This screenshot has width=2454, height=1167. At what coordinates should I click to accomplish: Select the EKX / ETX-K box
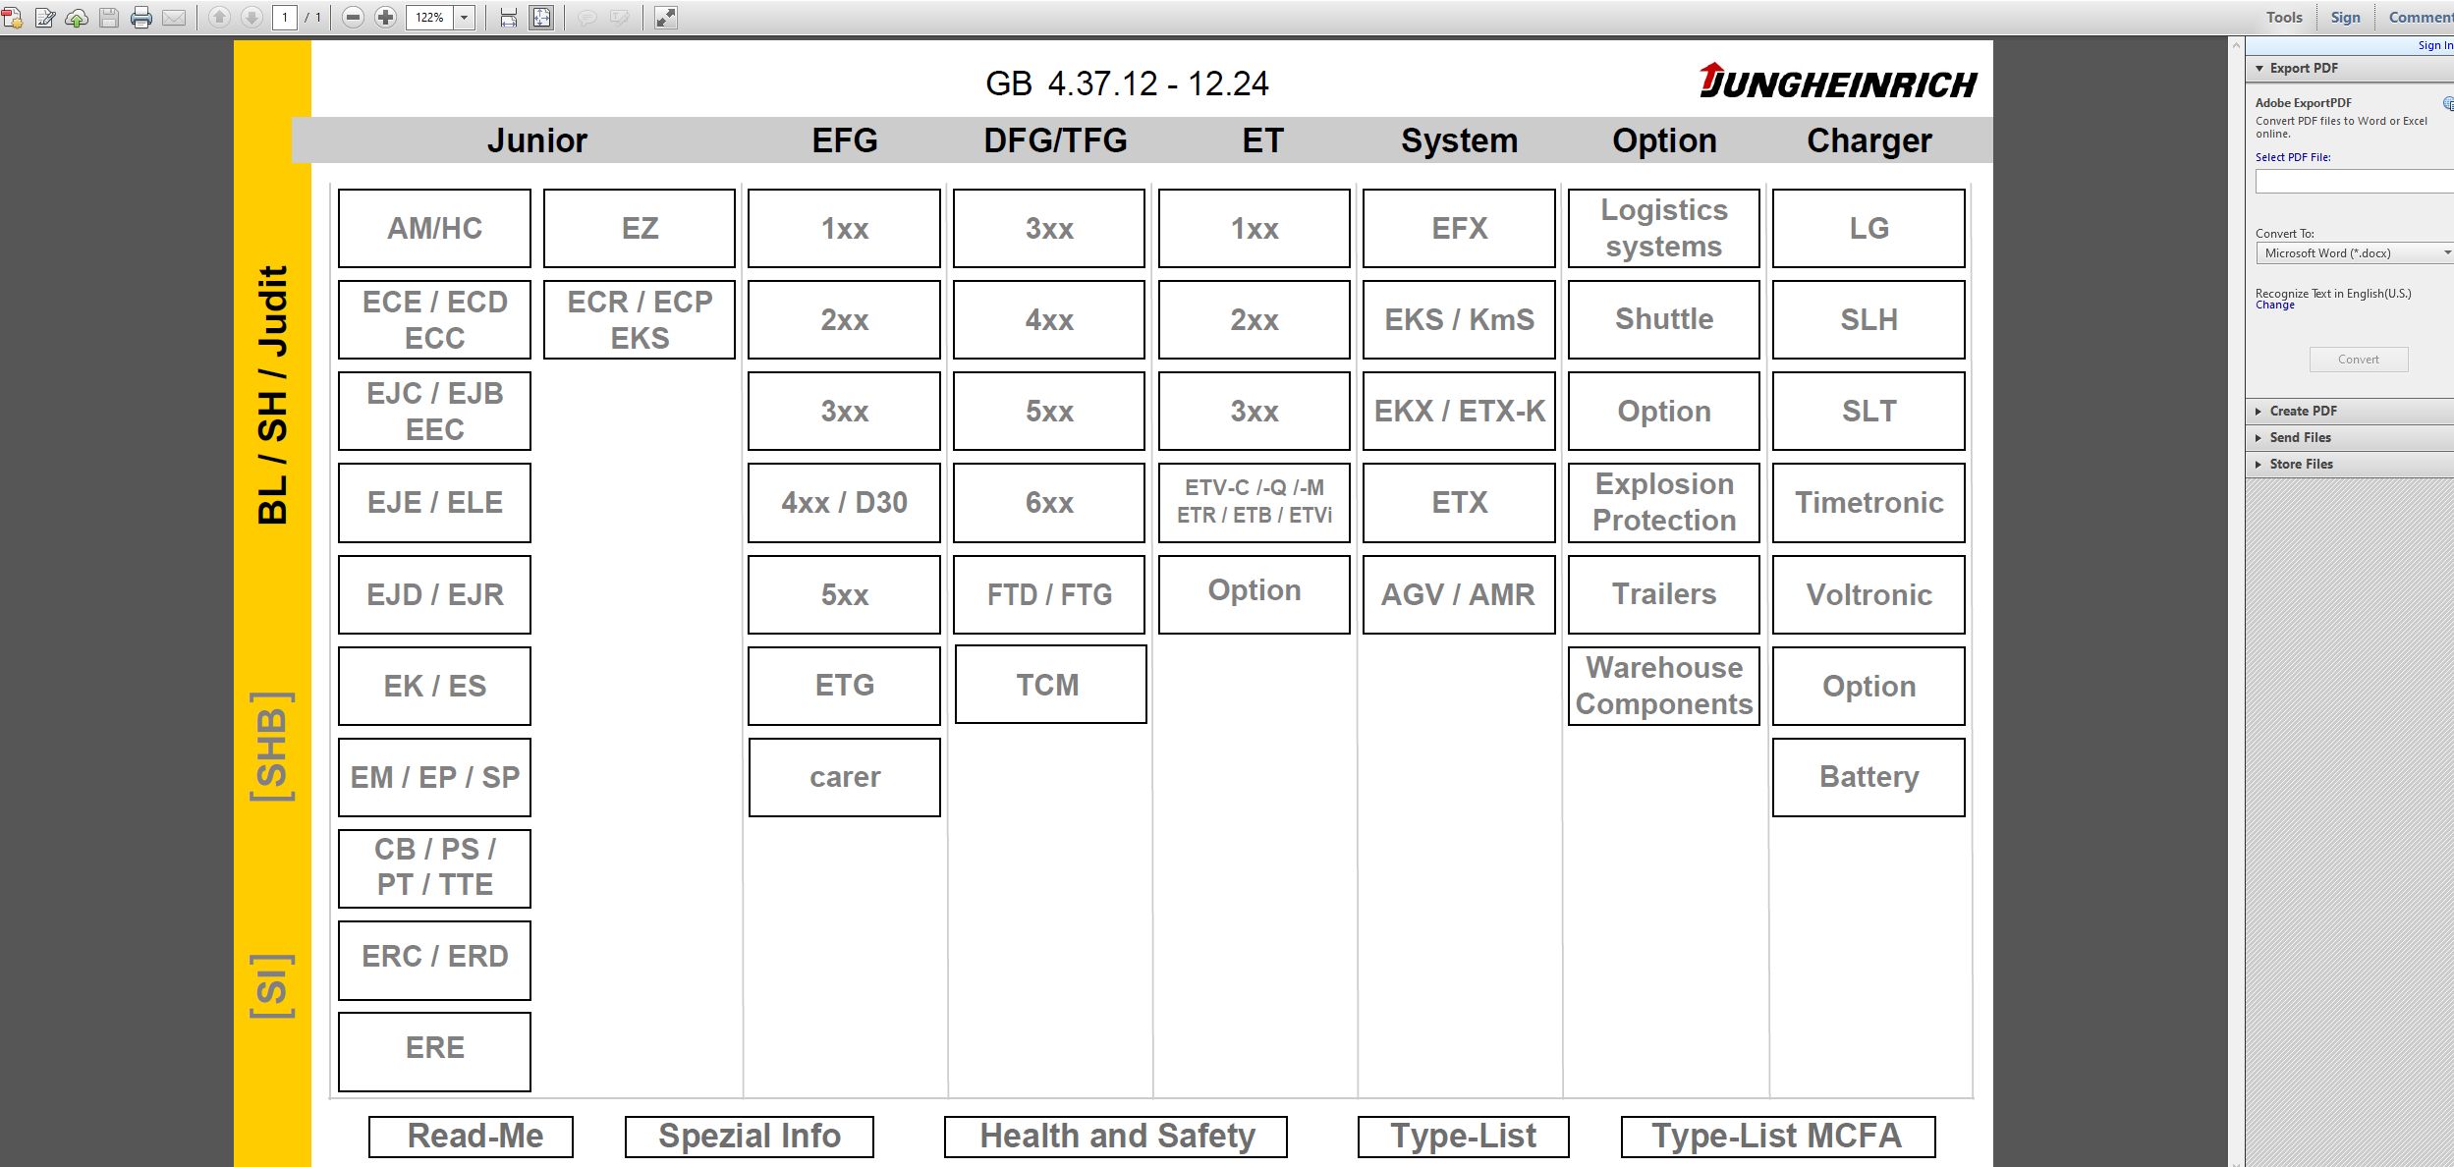tap(1459, 411)
